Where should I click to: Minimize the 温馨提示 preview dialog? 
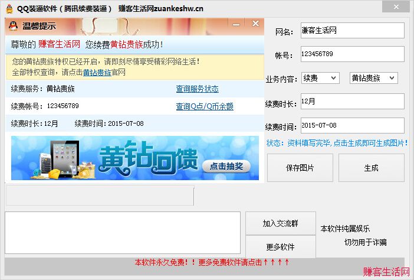(236, 24)
